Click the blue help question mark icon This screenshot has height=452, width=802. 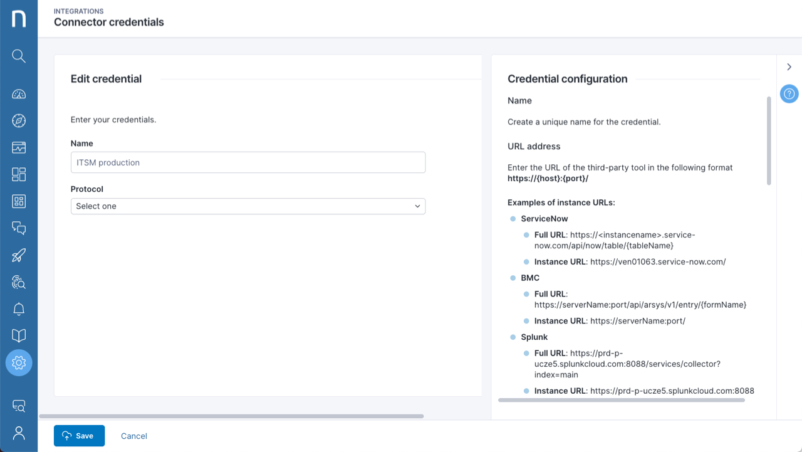(x=789, y=94)
